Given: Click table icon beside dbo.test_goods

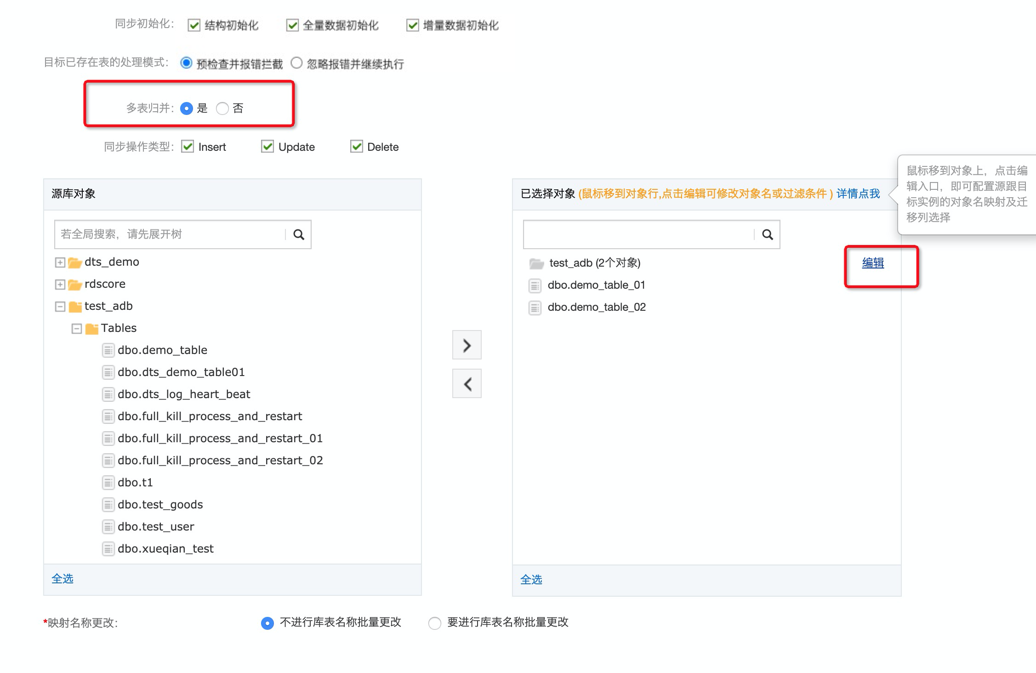Looking at the screenshot, I should coord(108,505).
